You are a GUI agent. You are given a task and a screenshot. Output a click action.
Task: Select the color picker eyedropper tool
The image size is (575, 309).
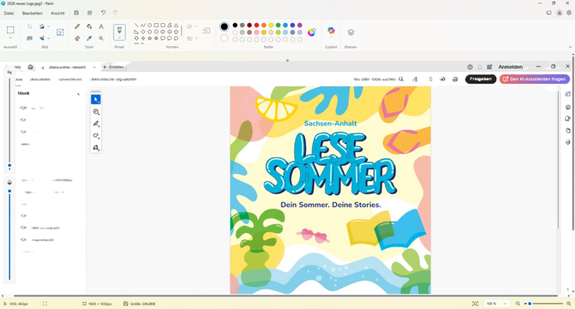(x=89, y=38)
